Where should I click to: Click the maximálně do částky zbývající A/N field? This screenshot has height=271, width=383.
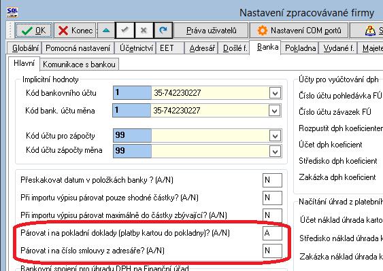pos(272,215)
